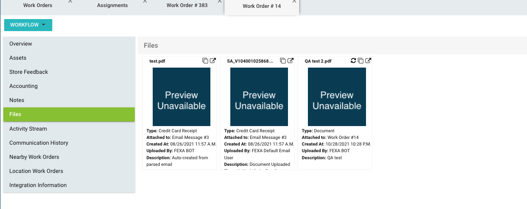527x209 pixels.
Task: Switch to the Work Order # 383 tab
Action: 187,5
